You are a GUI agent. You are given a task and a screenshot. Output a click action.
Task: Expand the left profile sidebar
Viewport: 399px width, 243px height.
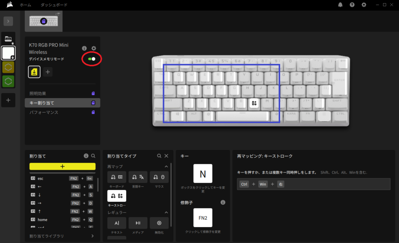8,21
